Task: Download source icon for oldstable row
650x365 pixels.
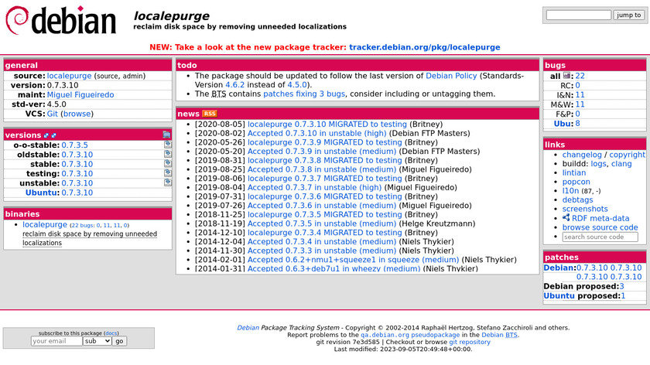Action: click(167, 154)
